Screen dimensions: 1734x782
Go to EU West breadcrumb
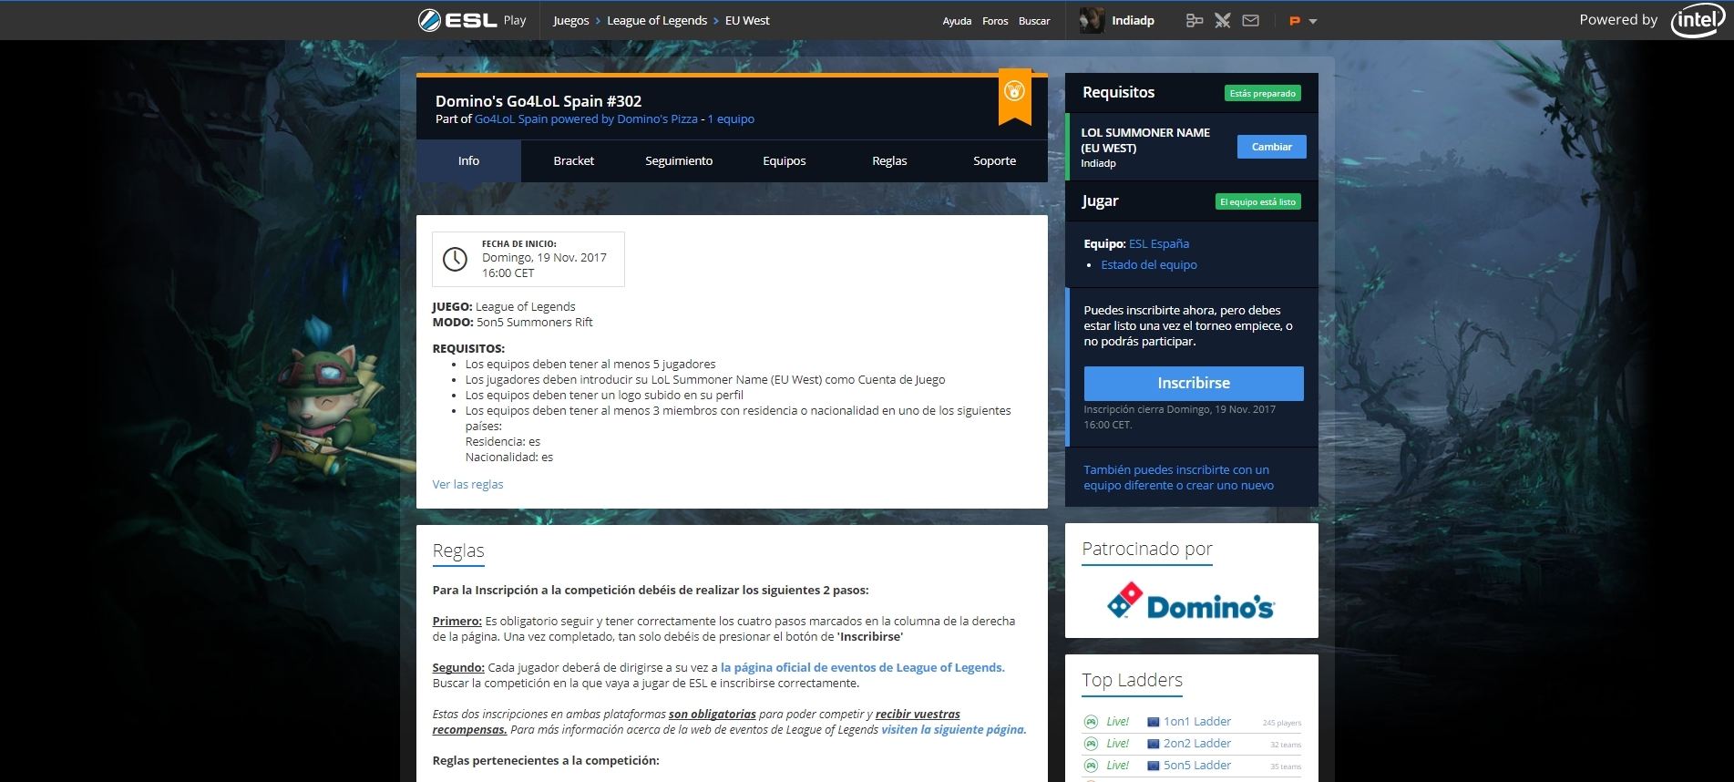click(x=747, y=21)
